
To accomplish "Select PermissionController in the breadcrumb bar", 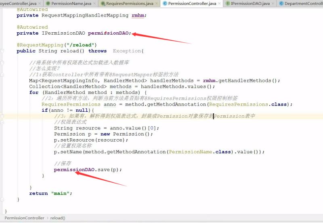I will 24,218.
